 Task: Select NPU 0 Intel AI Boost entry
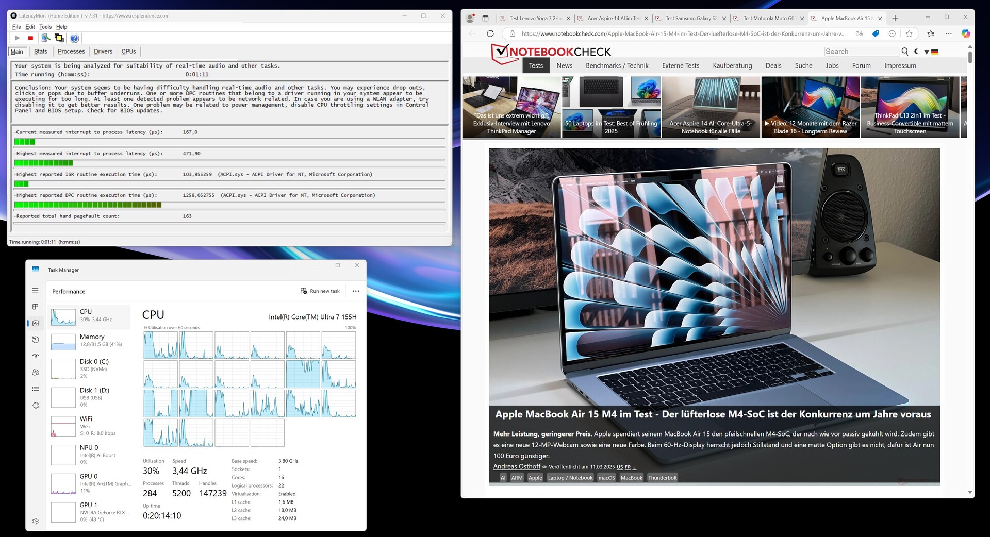coord(90,455)
